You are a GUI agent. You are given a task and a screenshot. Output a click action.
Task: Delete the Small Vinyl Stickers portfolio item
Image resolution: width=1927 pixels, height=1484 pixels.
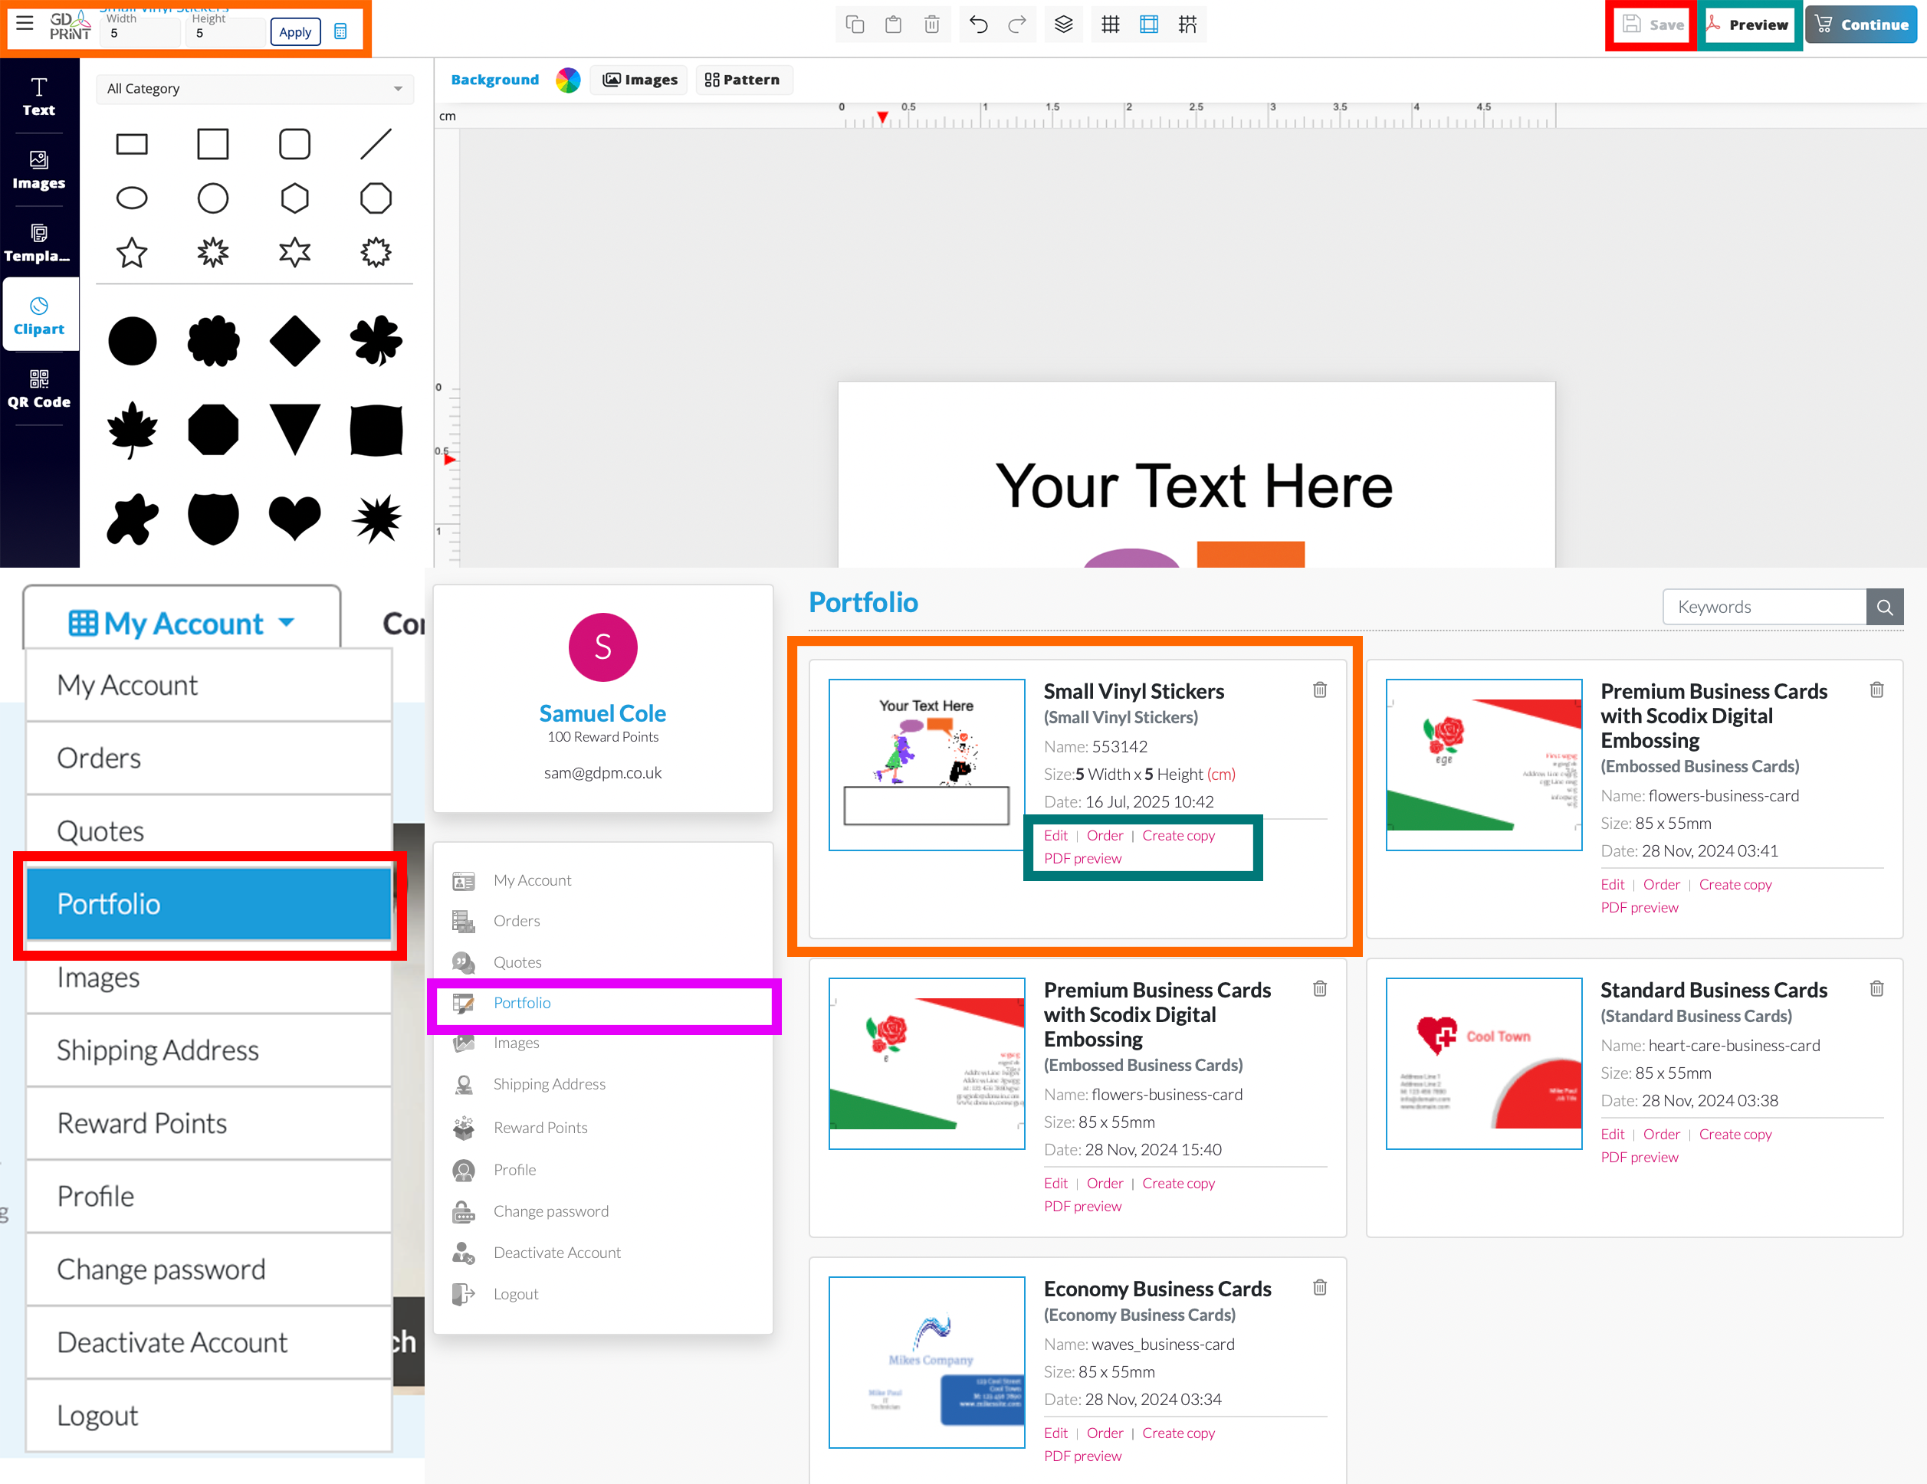(x=1319, y=690)
